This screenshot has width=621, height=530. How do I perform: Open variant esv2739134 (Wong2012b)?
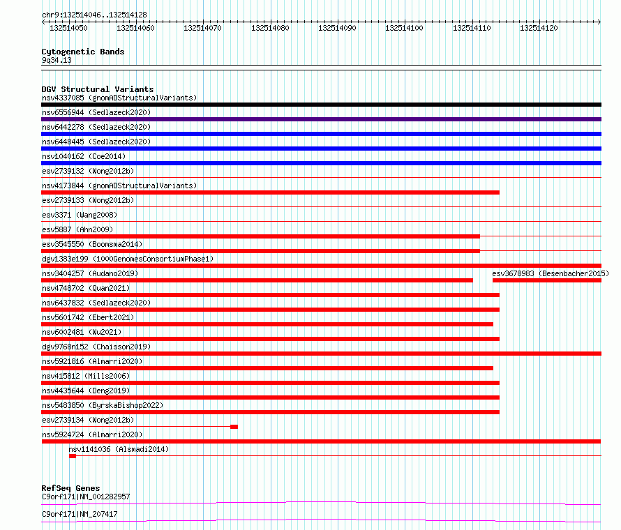pos(88,420)
